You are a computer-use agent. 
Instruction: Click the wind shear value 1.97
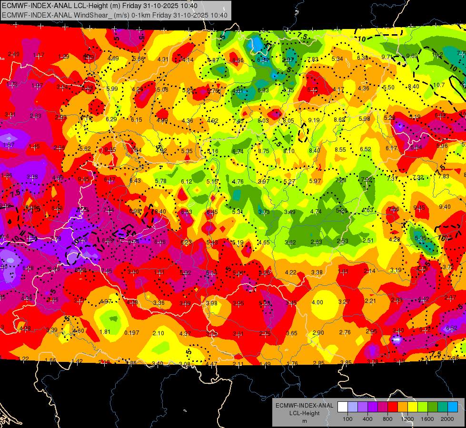(x=37, y=86)
